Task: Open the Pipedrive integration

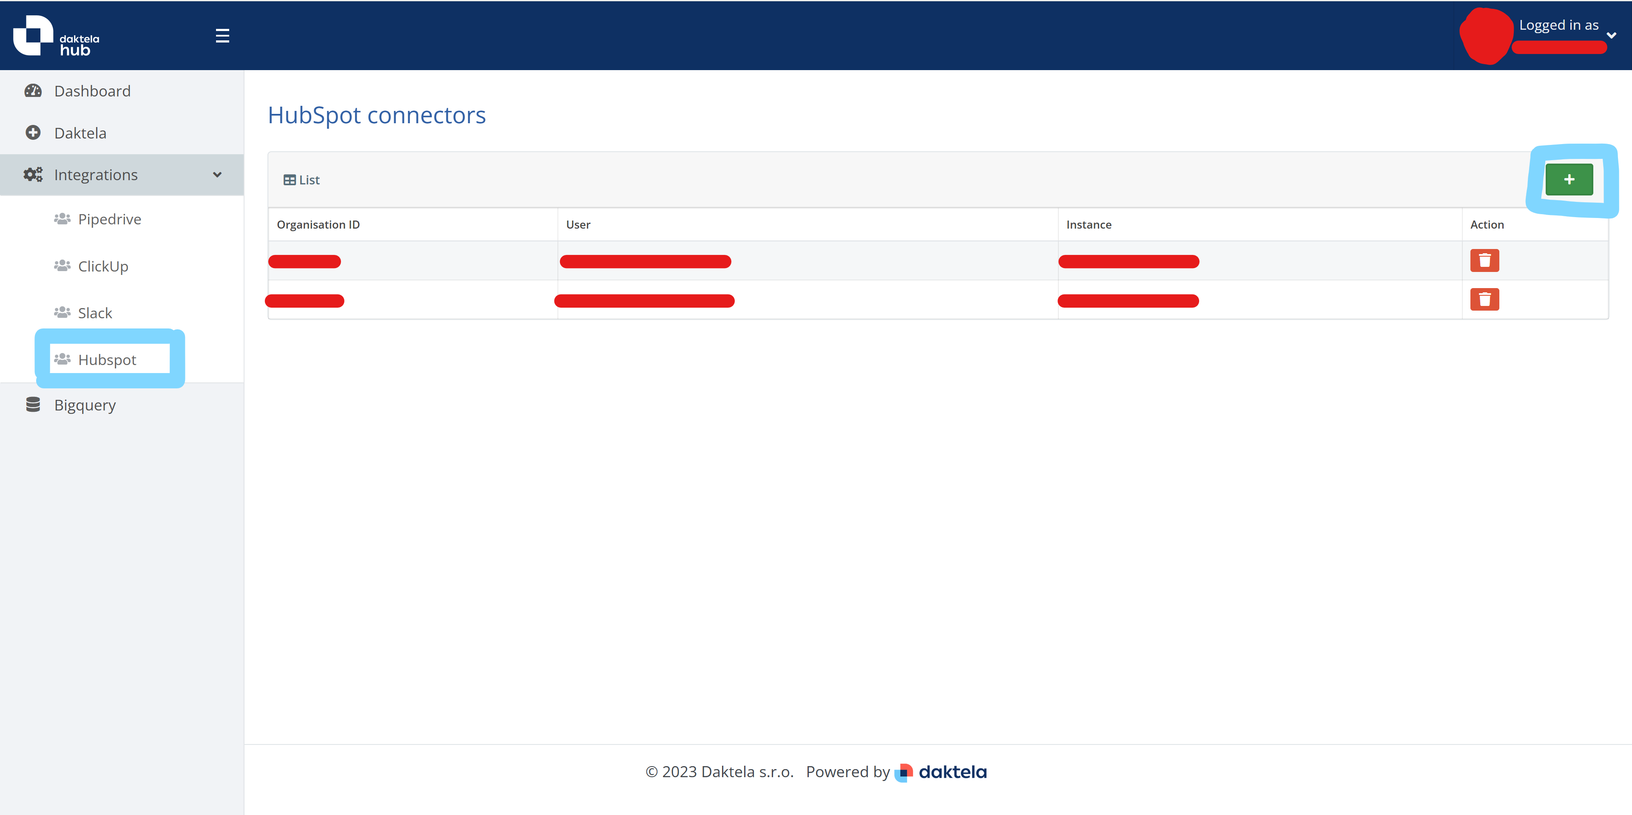Action: (109, 219)
